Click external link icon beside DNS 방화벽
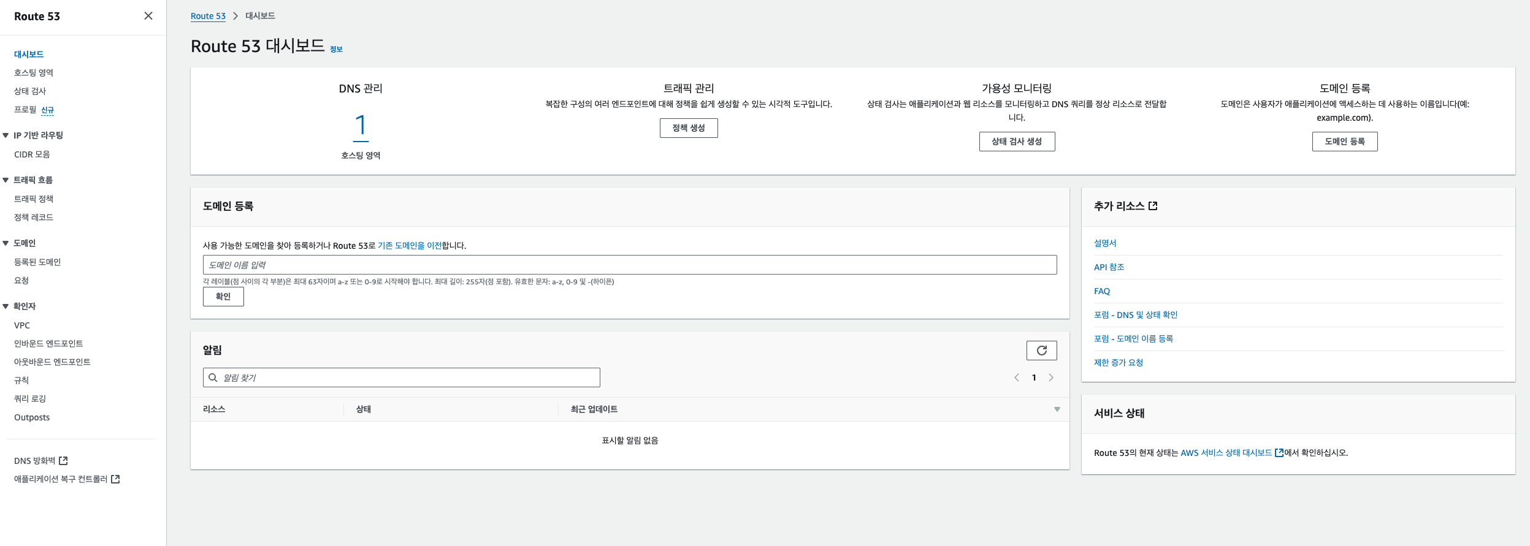The width and height of the screenshot is (1530, 546). 63,461
